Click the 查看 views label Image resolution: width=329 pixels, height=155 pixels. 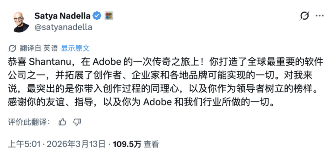tap(151, 144)
